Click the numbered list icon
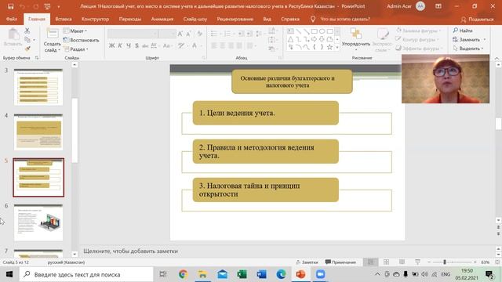 [227, 34]
